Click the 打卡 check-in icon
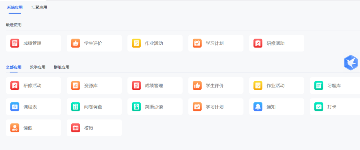This screenshot has height=150, width=360. [319, 107]
